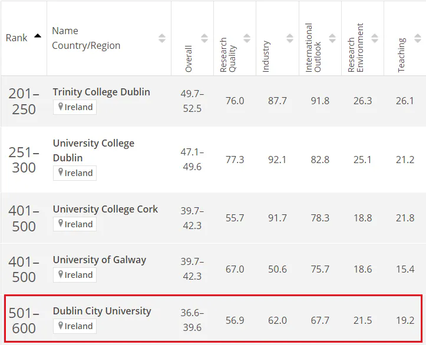Click sort arrows for Industry column
Image resolution: width=426 pixels, height=345 pixels.
pos(290,38)
